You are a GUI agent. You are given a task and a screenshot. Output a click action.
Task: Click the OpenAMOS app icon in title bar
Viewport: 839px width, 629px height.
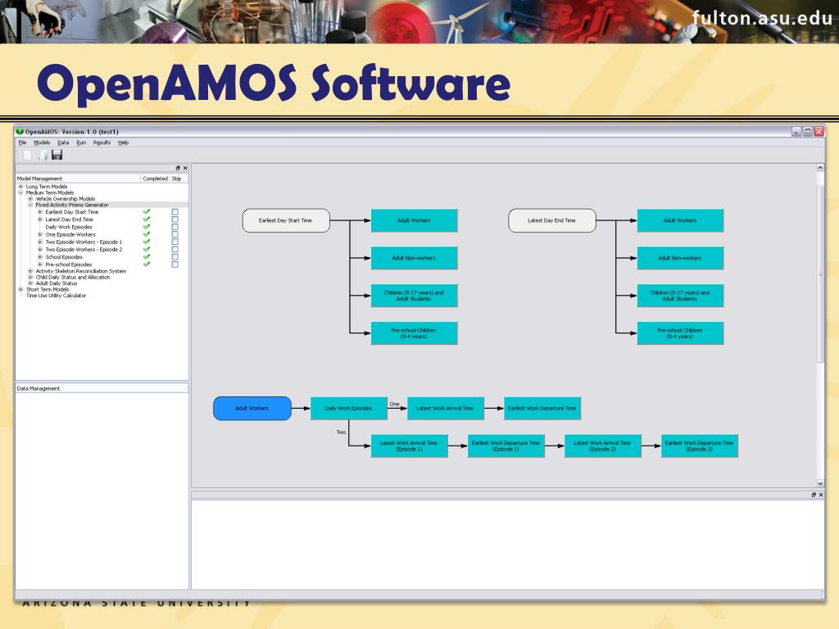pyautogui.click(x=20, y=131)
